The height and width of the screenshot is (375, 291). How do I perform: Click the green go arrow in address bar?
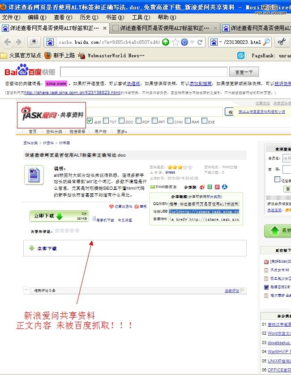(165, 42)
